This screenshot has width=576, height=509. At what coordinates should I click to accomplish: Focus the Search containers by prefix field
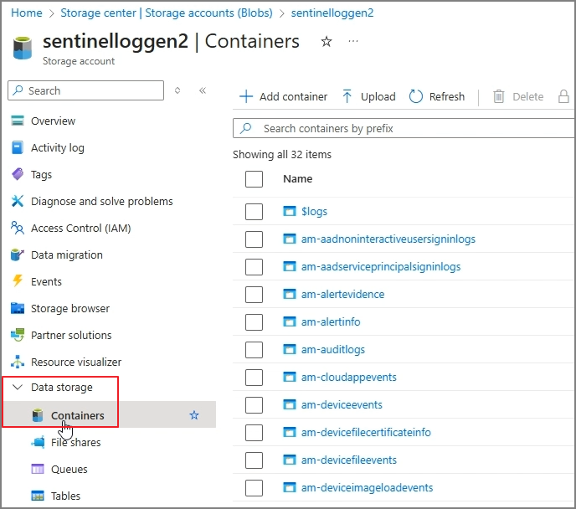[404, 128]
